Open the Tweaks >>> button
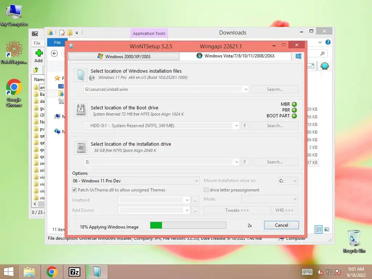The width and height of the screenshot is (372, 279). point(237,210)
